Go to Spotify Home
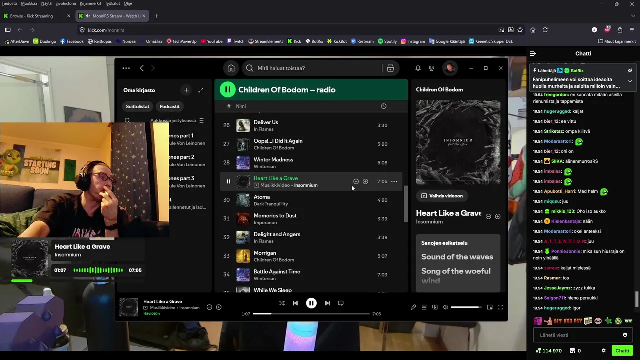The image size is (640, 360). coord(231,68)
